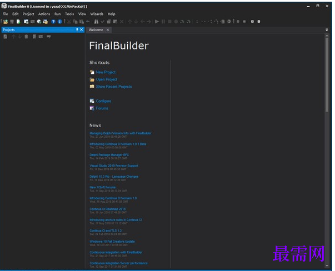Open the tab list dropdown arrow at right
Image resolution: width=335 pixels, height=271 pixels.
[327, 30]
